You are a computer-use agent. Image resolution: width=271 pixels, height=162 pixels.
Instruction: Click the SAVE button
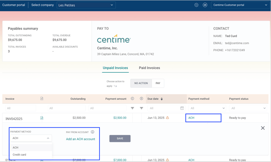tap(120, 139)
